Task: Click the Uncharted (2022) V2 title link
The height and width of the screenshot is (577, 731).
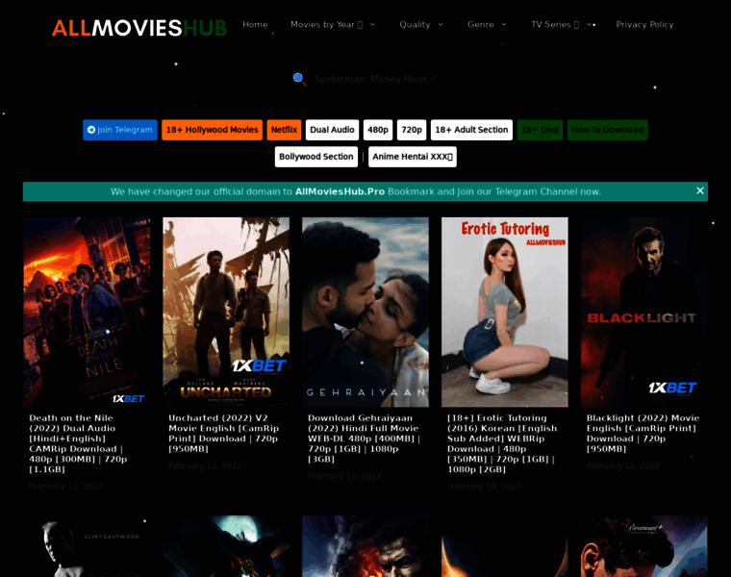Action: pos(224,433)
